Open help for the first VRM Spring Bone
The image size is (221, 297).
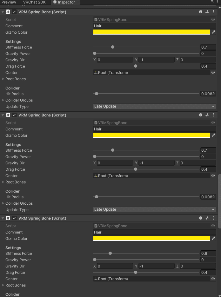pyautogui.click(x=201, y=12)
